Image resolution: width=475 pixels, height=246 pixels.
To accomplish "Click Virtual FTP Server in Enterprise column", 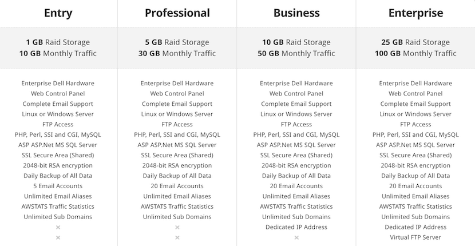I will point(415,237).
